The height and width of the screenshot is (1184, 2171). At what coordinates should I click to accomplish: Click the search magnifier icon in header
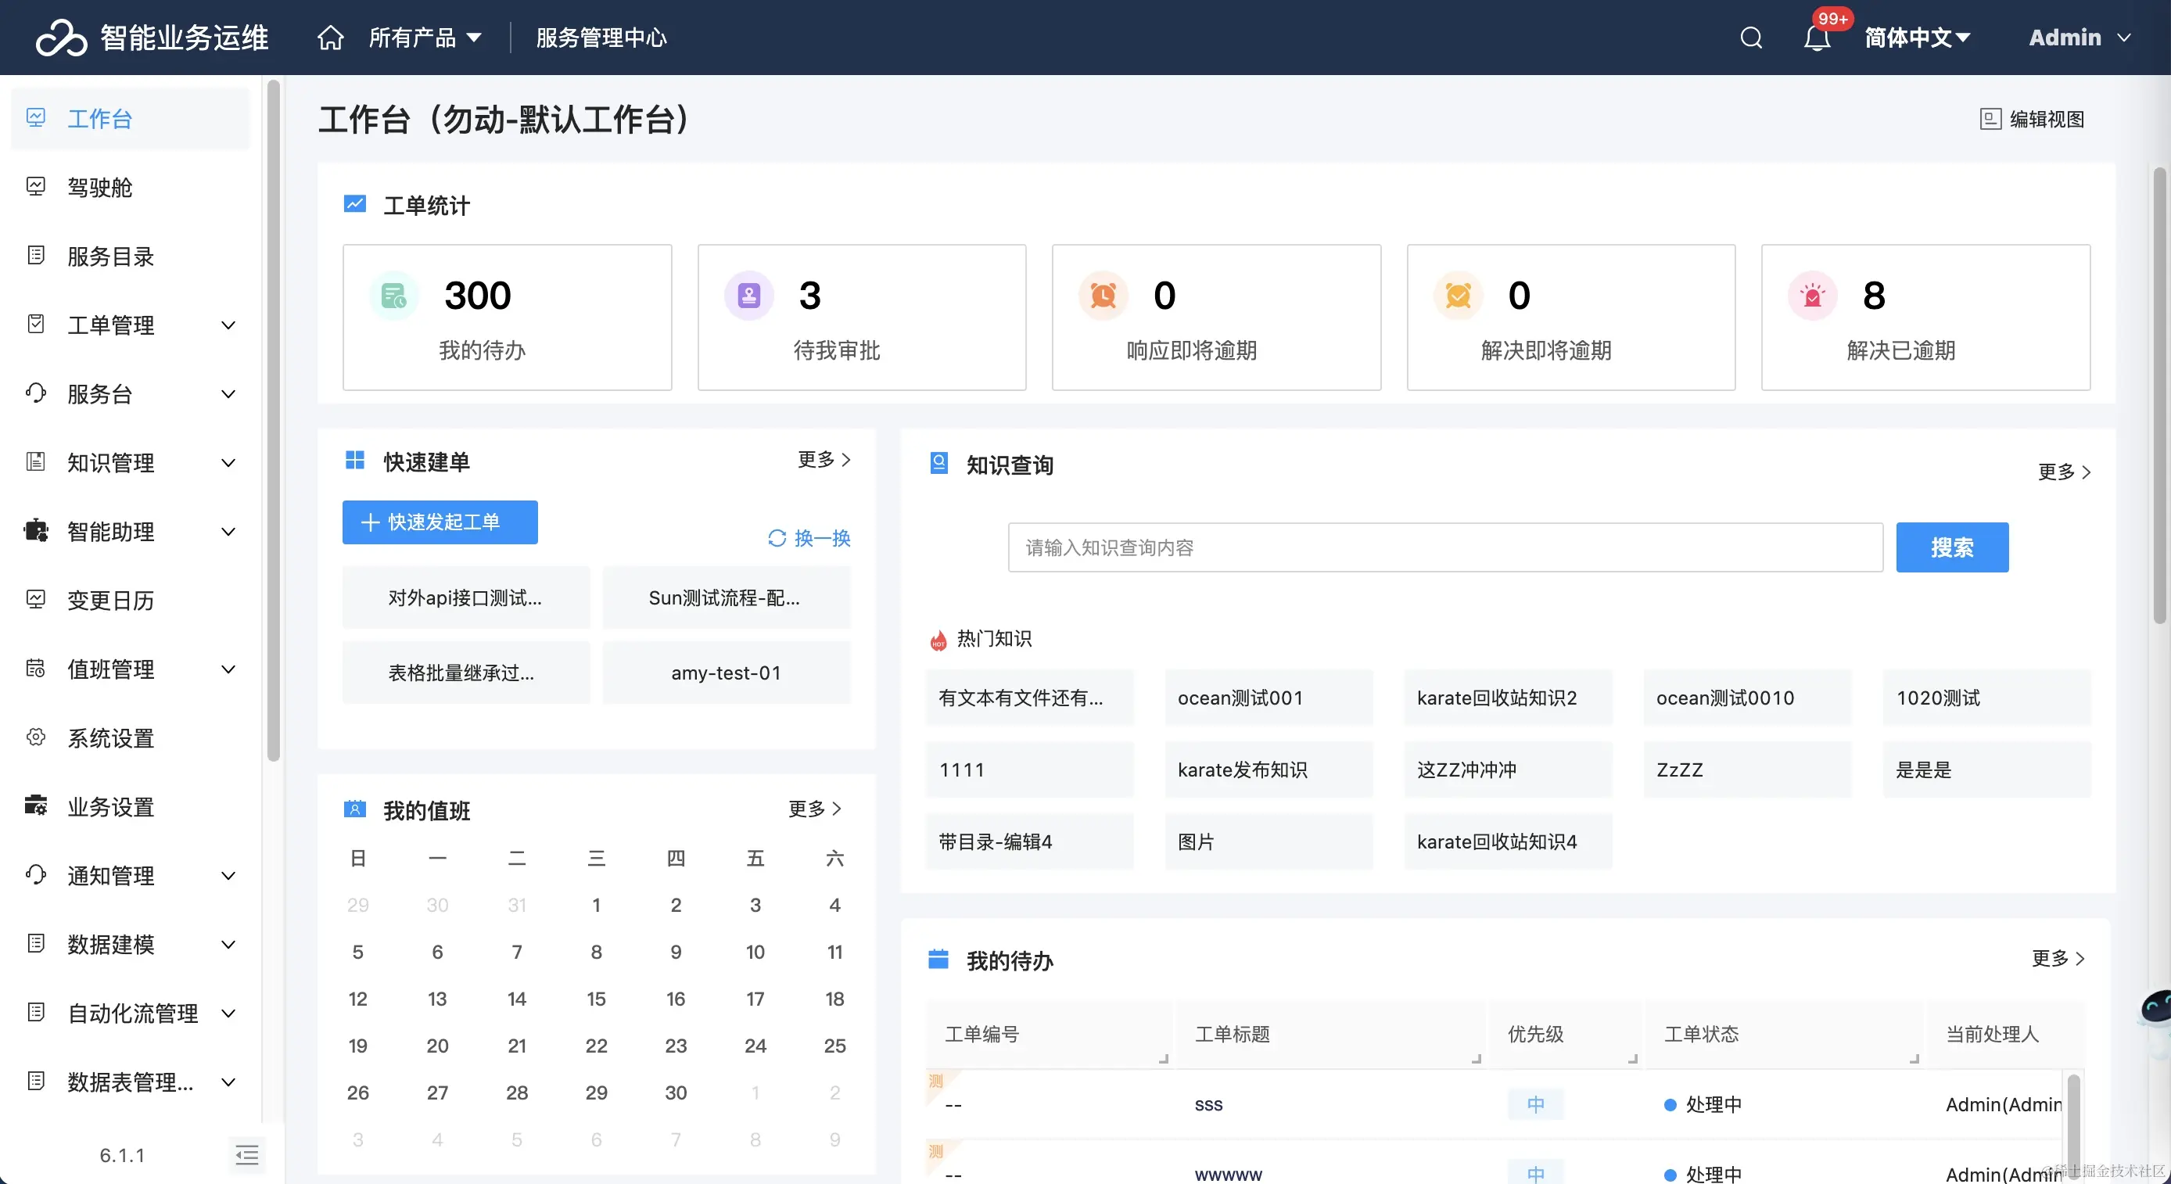[1750, 38]
